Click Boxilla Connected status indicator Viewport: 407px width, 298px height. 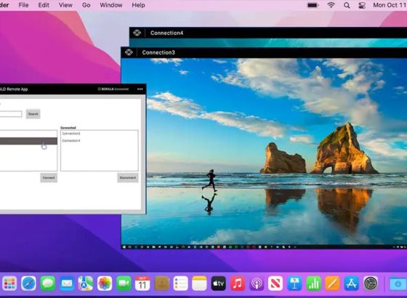point(113,89)
